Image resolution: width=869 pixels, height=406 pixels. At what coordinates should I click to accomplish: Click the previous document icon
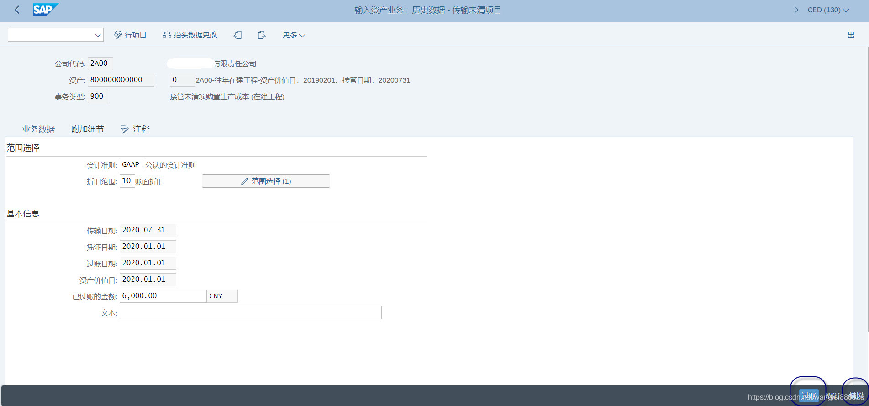click(x=237, y=35)
